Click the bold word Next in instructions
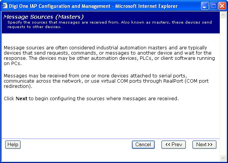This screenshot has width=228, height=163. point(22,99)
